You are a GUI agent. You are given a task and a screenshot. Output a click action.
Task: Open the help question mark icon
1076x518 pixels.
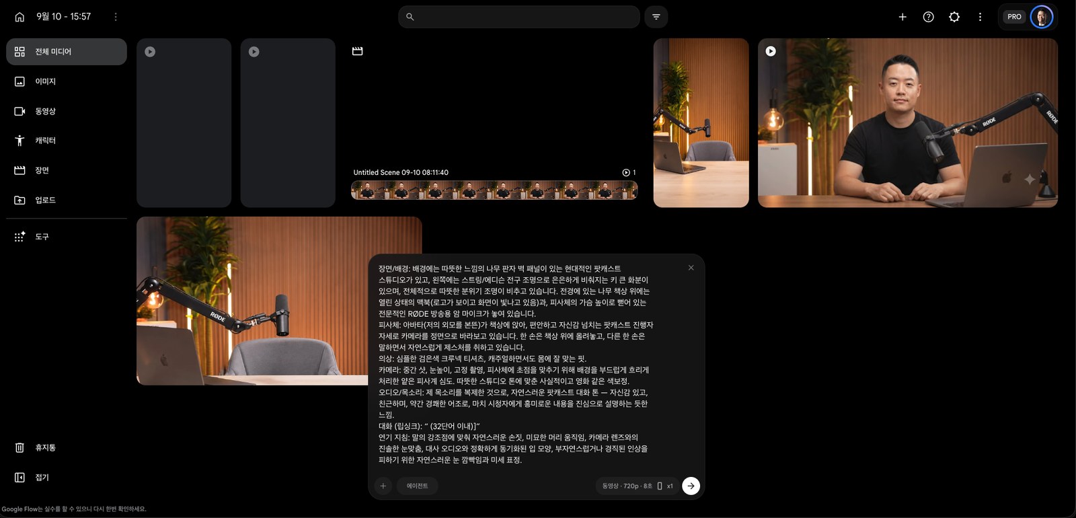pyautogui.click(x=929, y=17)
